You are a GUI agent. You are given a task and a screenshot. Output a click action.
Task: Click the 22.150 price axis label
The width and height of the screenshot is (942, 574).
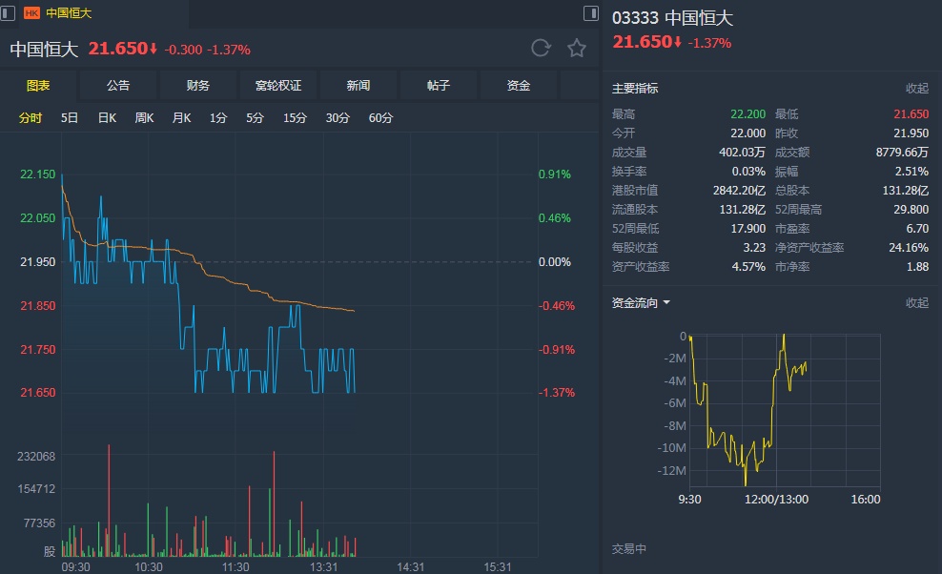click(37, 174)
